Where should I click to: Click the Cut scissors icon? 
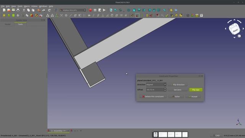[24, 10]
